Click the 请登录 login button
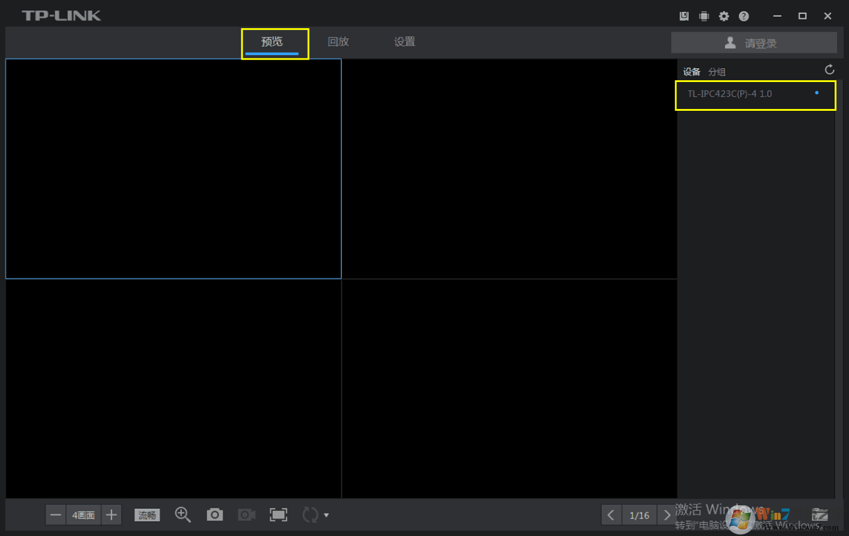The width and height of the screenshot is (849, 536). point(754,43)
